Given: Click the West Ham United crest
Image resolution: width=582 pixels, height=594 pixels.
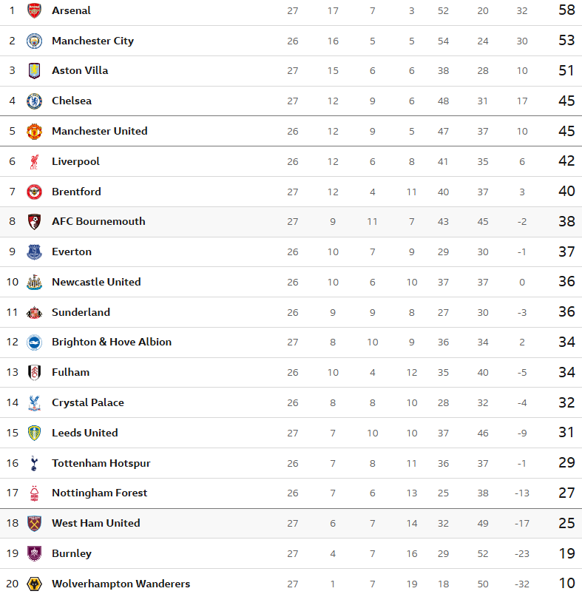Looking at the screenshot, I should [x=34, y=524].
